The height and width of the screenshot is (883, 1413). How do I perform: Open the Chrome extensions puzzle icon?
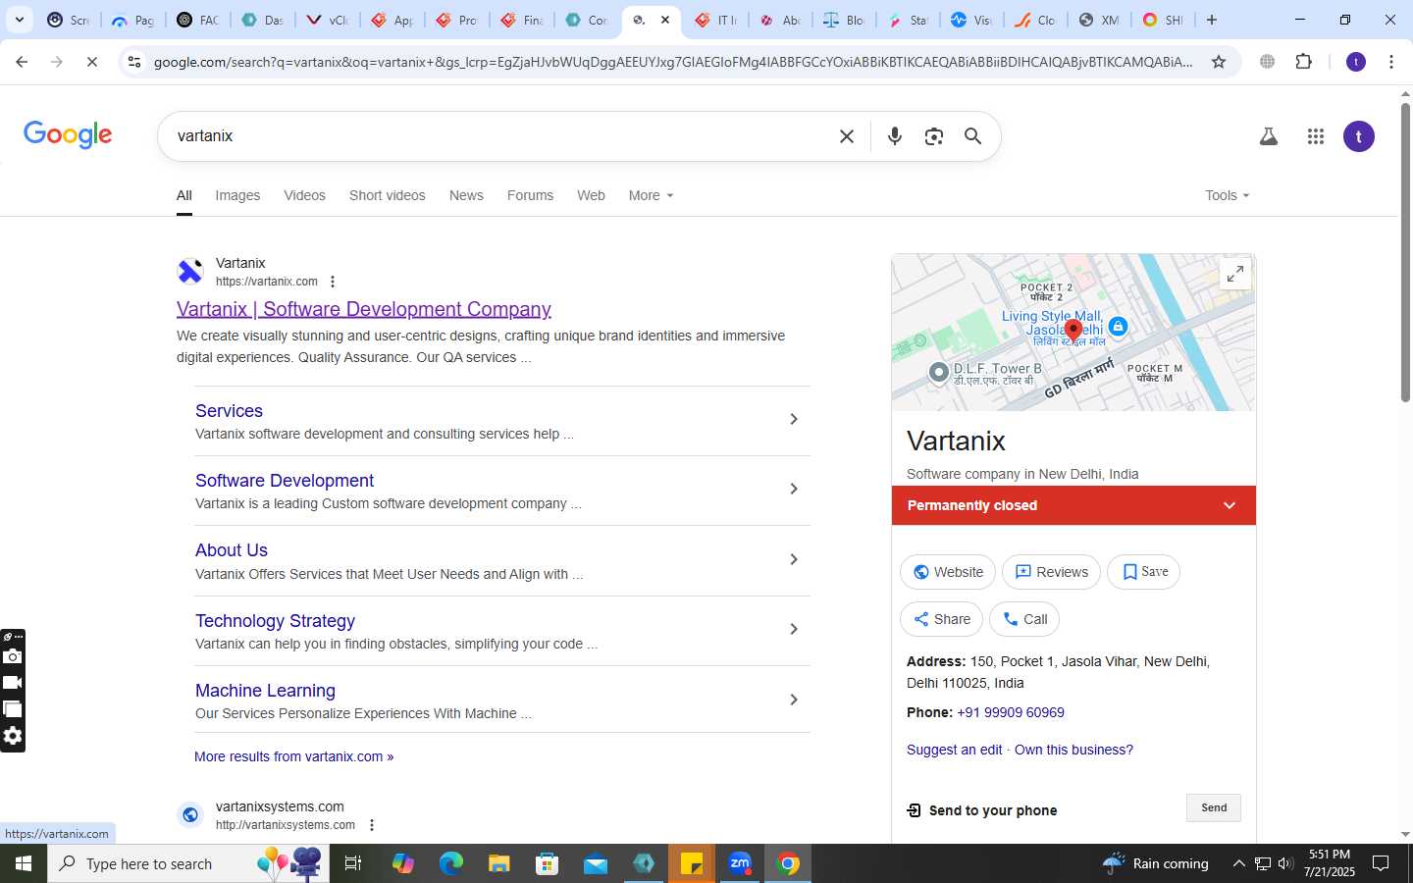tap(1303, 62)
